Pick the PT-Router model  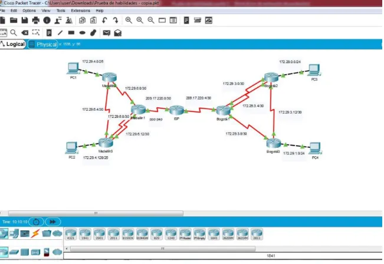pos(185,234)
